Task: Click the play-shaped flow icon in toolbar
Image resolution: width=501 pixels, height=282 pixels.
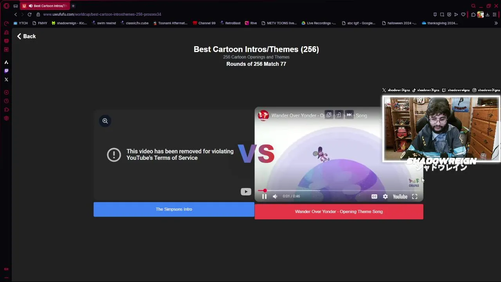Action: [456, 14]
